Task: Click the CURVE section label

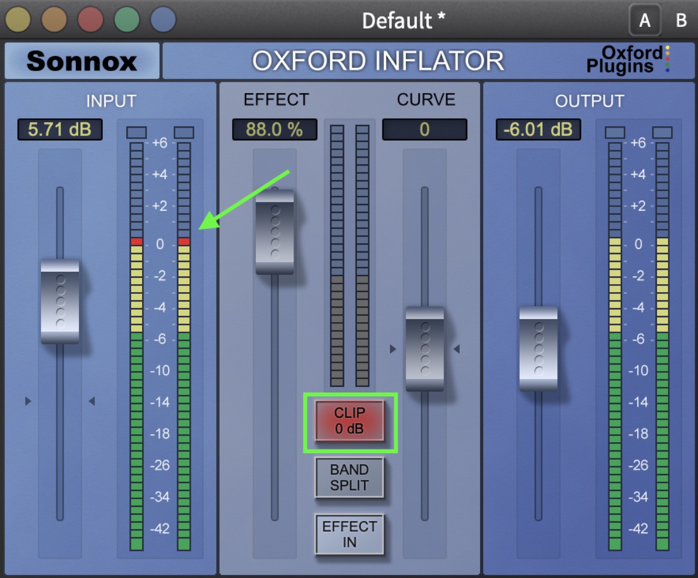Action: [x=426, y=100]
